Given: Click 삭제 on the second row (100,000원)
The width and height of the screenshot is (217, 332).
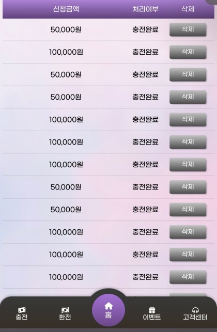Looking at the screenshot, I should tap(188, 52).
